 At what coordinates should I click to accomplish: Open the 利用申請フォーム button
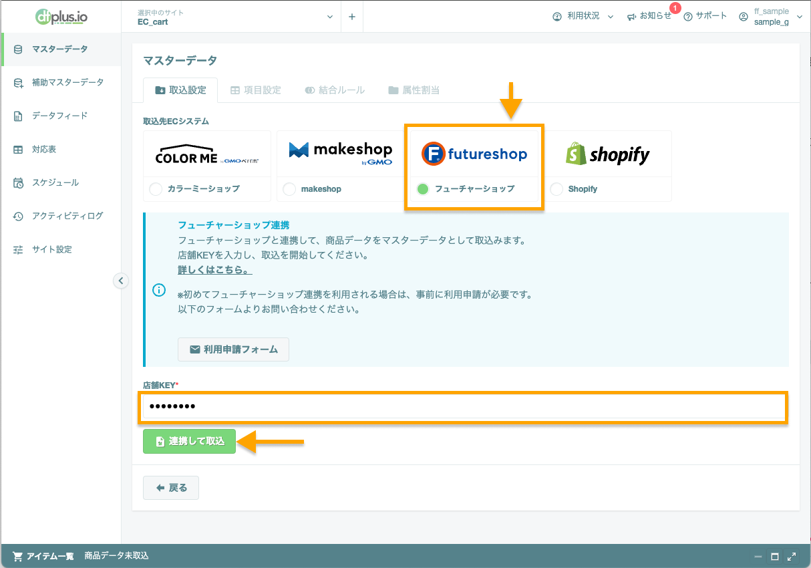tap(233, 349)
